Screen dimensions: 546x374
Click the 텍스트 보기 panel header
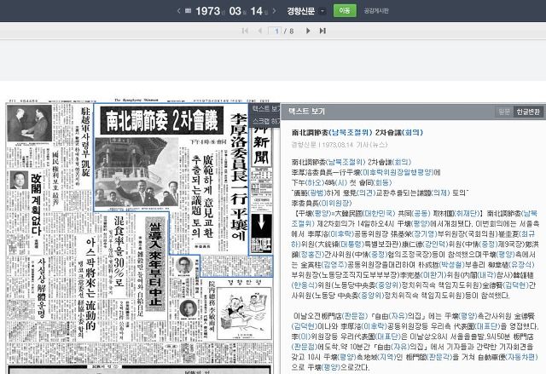click(x=306, y=112)
